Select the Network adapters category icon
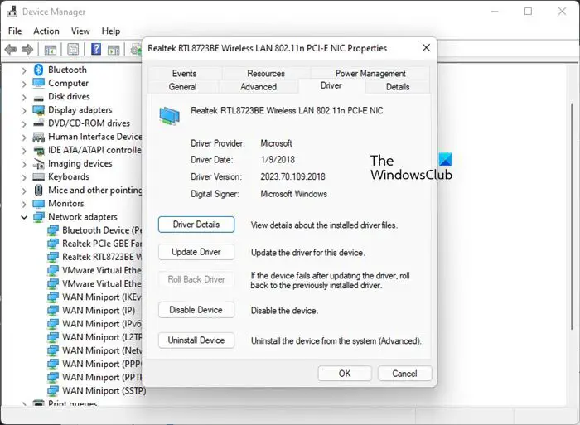The height and width of the screenshot is (425, 580). (x=38, y=217)
